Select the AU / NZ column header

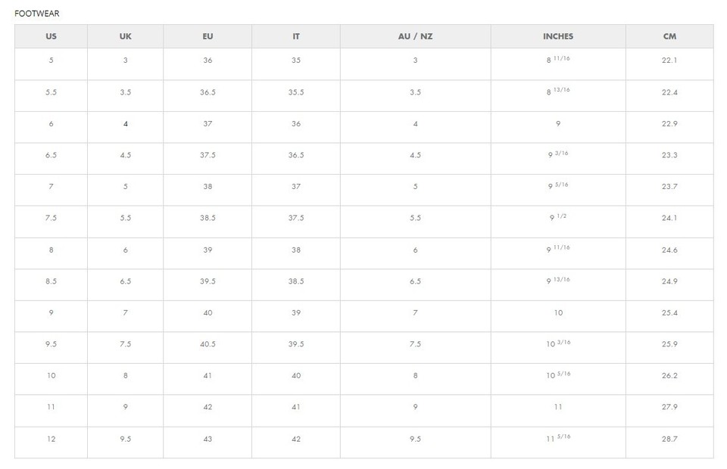click(415, 36)
